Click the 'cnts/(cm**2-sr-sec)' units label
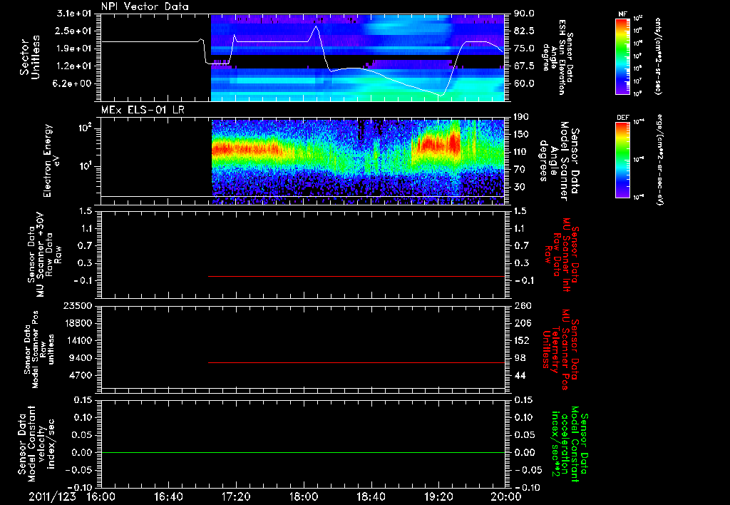 pyautogui.click(x=658, y=56)
